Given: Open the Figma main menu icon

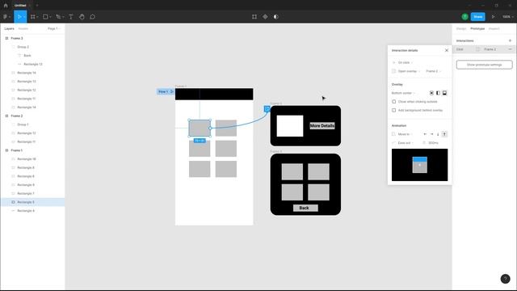Looking at the screenshot, I should 6,17.
